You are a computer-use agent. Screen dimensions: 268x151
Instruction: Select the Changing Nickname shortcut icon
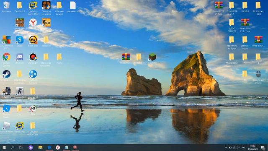(46, 5)
